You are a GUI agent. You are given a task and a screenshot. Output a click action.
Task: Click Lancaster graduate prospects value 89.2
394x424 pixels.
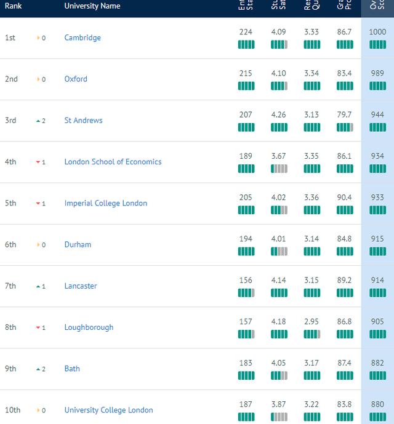coord(344,280)
